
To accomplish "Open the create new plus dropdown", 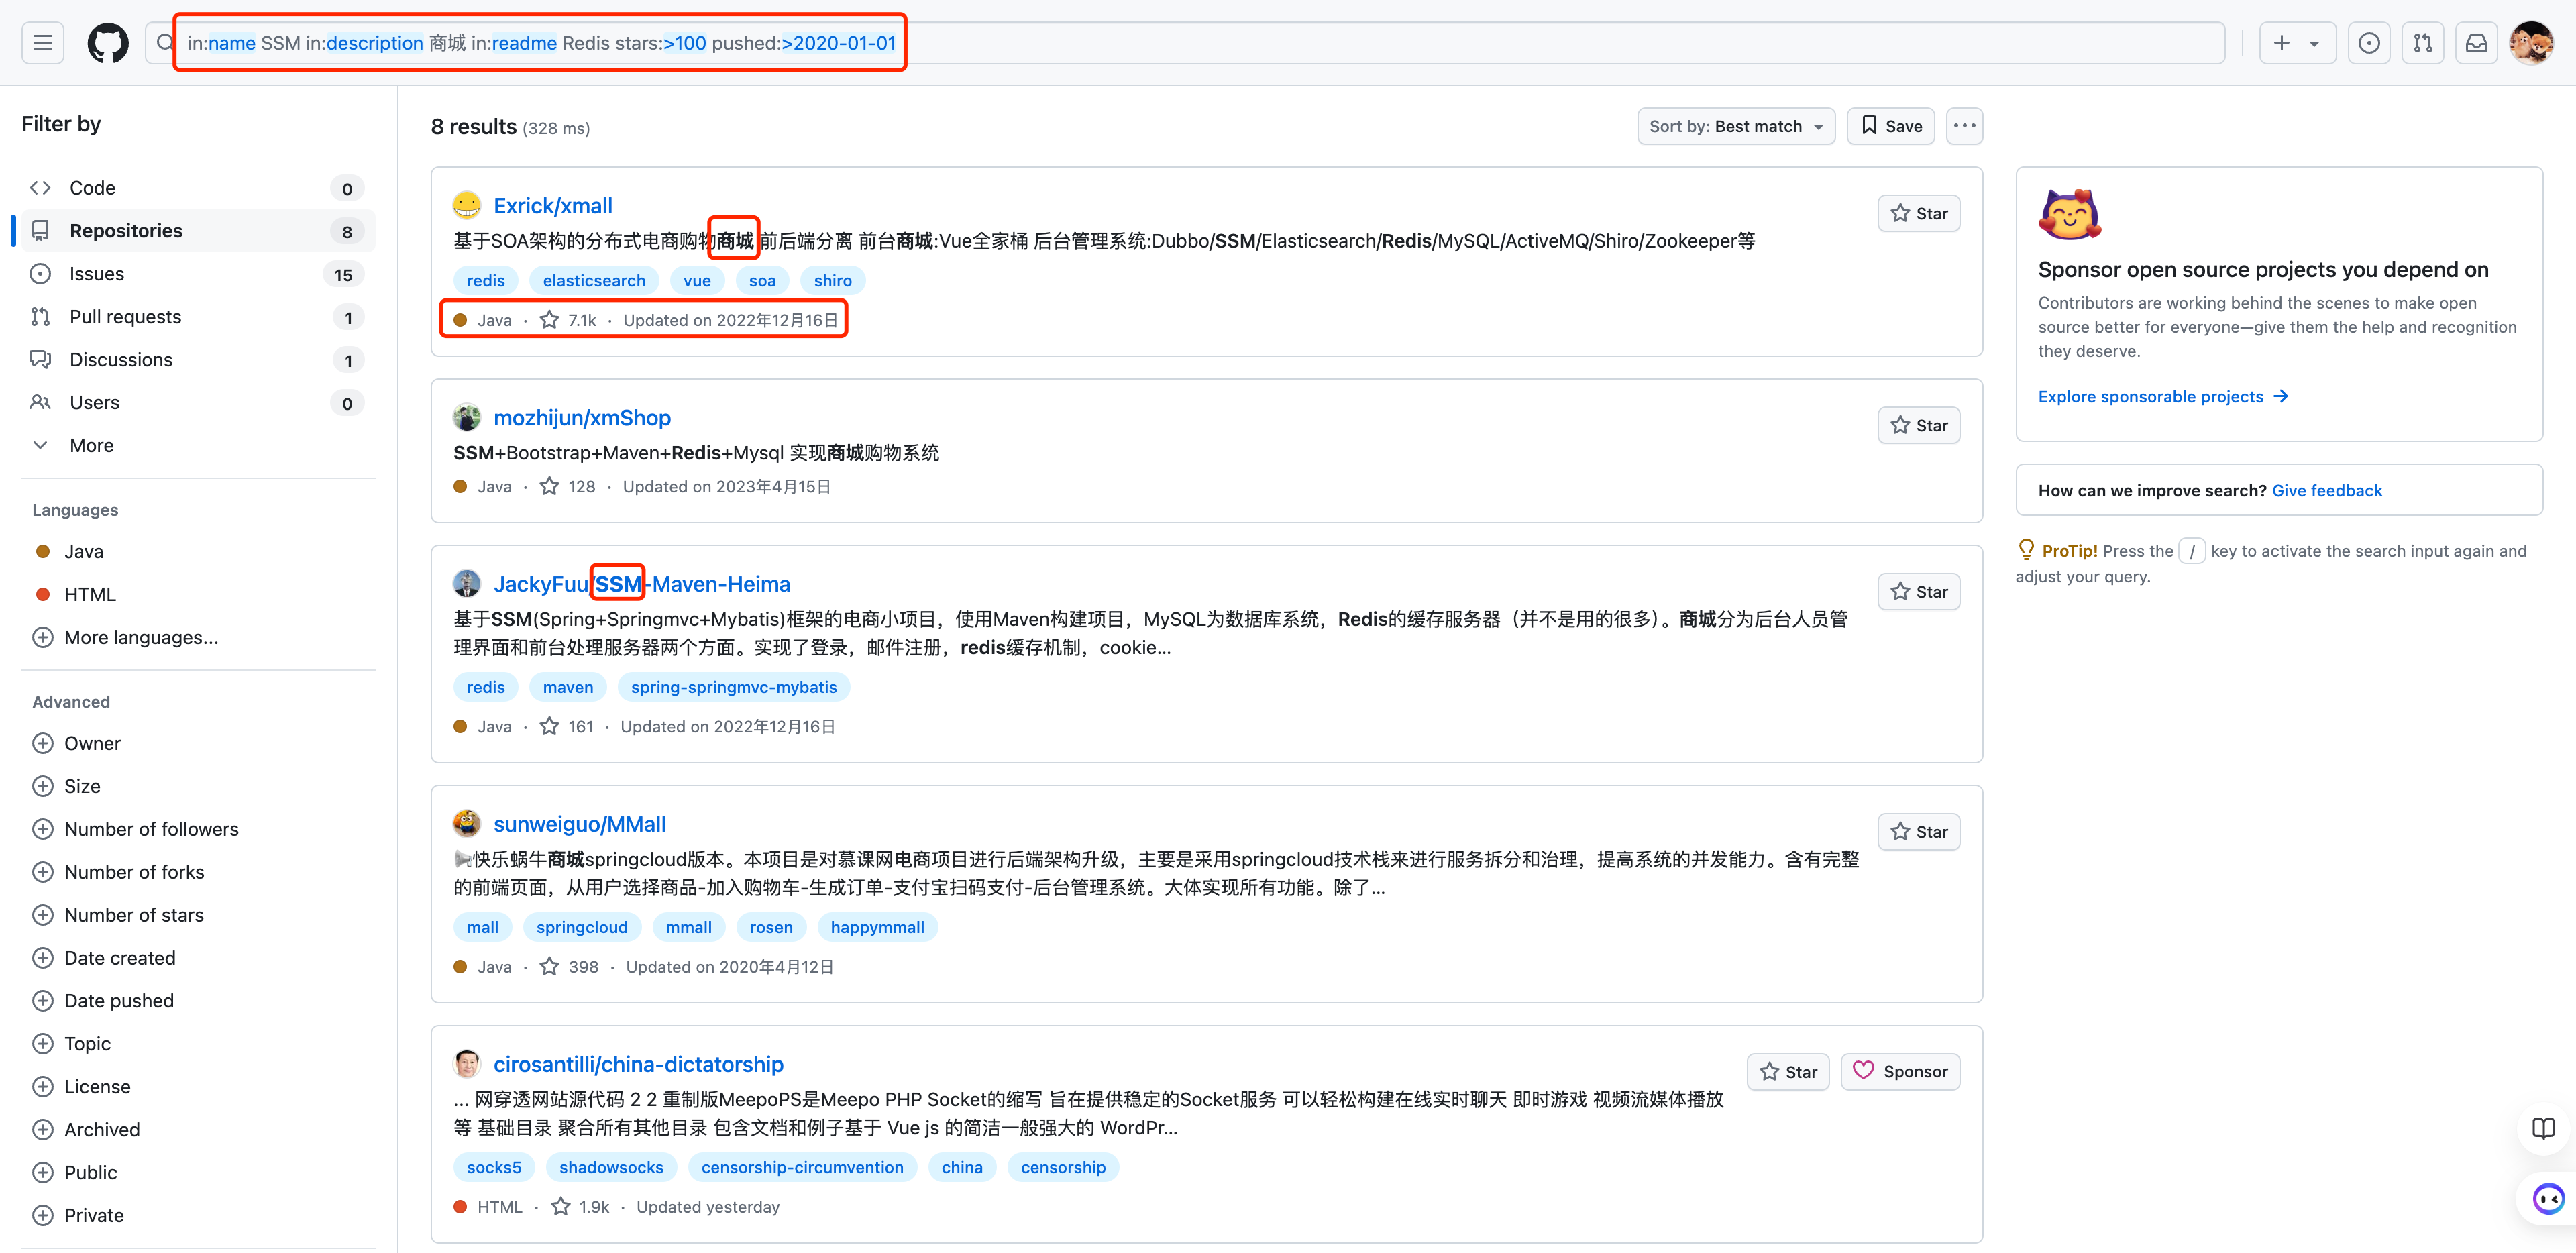I will 2296,43.
